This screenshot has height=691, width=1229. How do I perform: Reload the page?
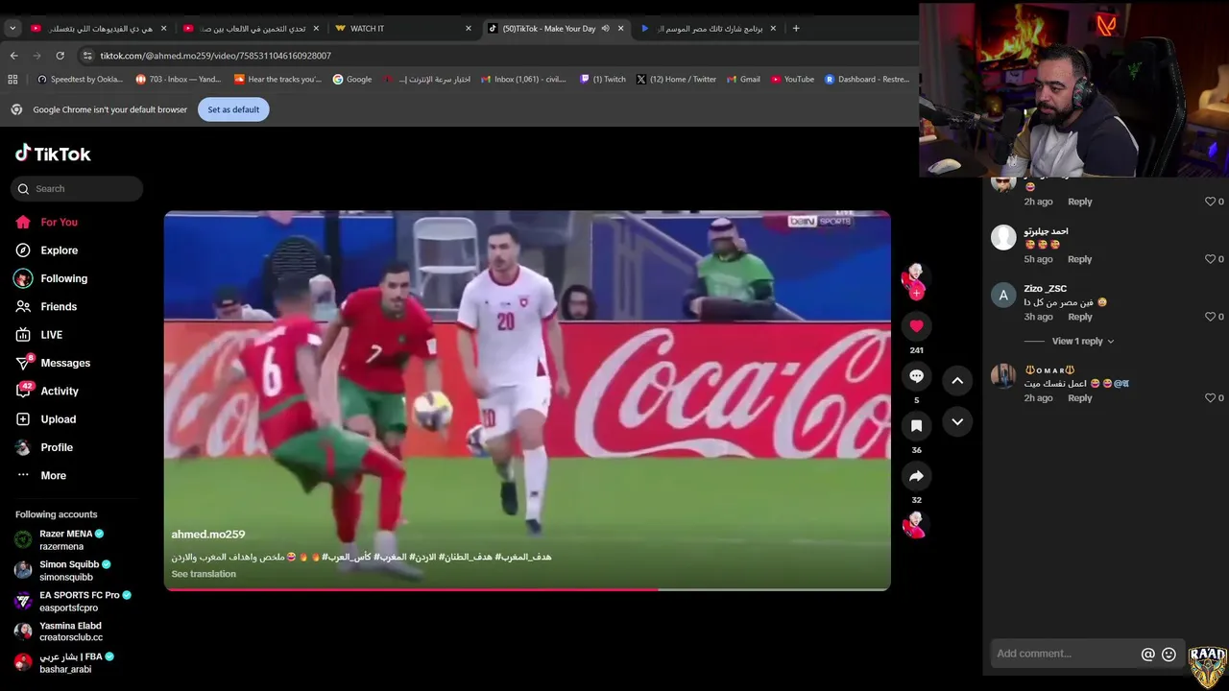point(60,56)
